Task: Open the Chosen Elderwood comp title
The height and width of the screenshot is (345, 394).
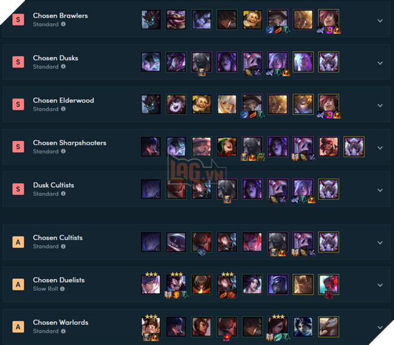Action: click(x=63, y=100)
